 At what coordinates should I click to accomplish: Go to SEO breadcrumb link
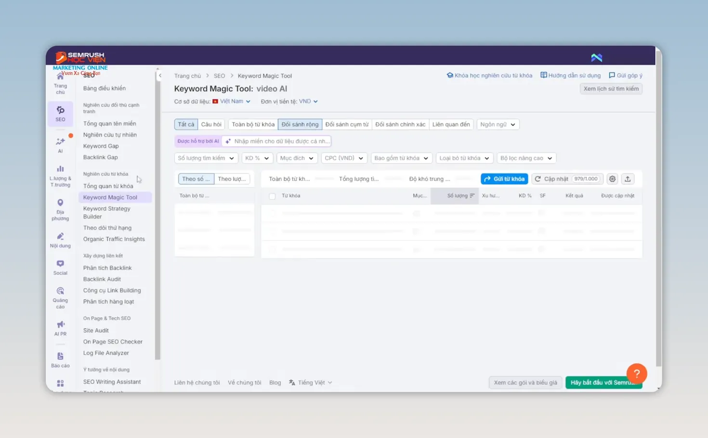219,76
